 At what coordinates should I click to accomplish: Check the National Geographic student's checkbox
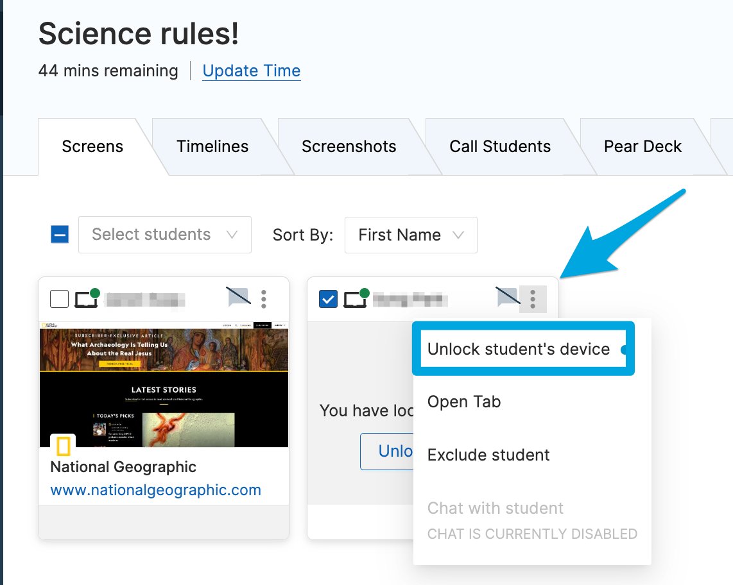click(x=59, y=299)
